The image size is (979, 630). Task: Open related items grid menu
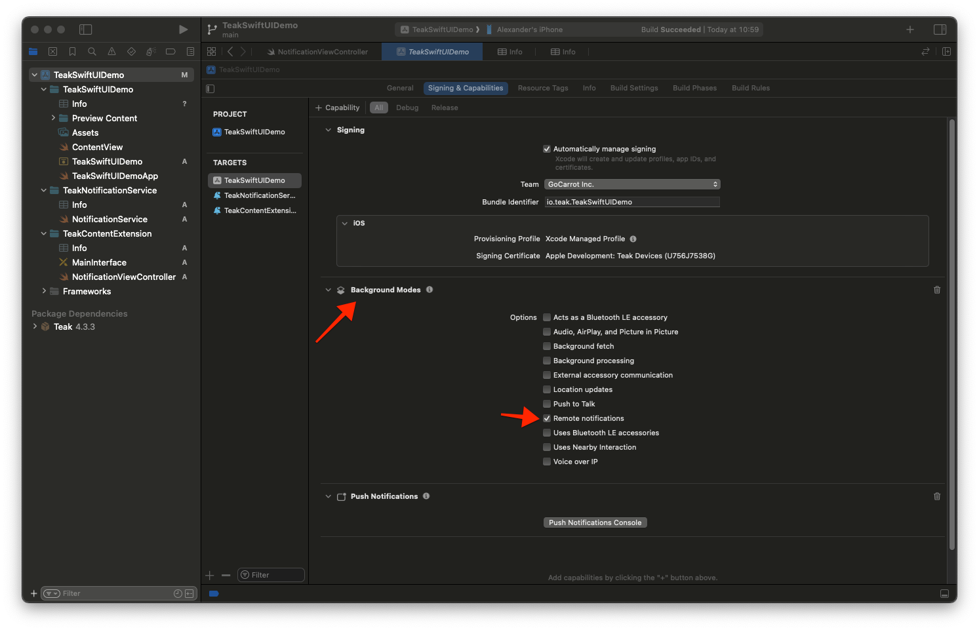[x=211, y=51]
